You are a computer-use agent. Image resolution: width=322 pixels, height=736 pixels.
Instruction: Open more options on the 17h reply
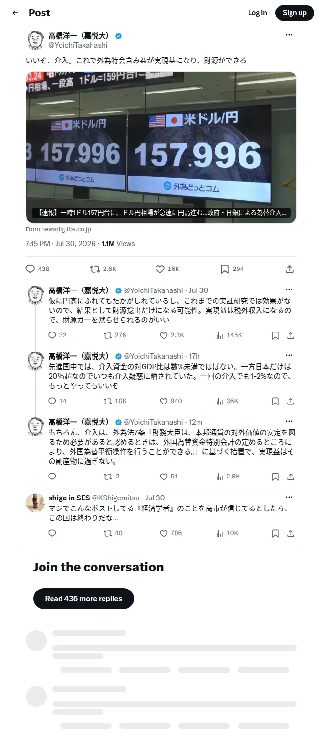pyautogui.click(x=289, y=356)
